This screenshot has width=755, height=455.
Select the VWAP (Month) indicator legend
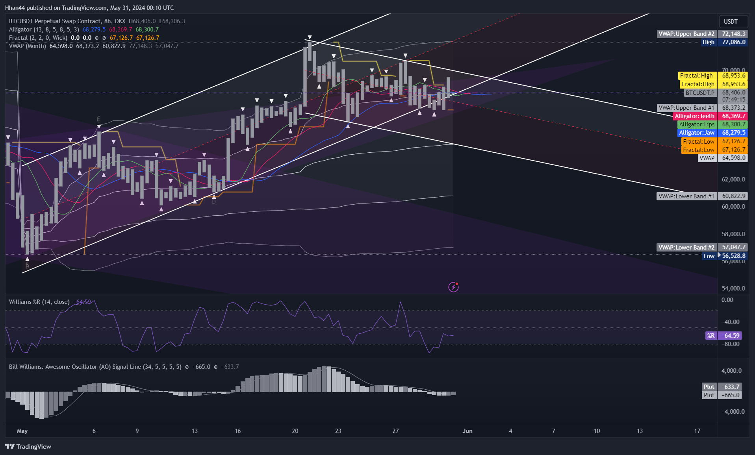27,46
